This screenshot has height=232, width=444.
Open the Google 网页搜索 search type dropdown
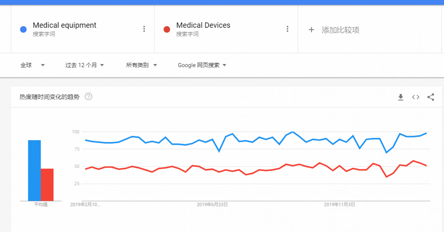coord(202,65)
